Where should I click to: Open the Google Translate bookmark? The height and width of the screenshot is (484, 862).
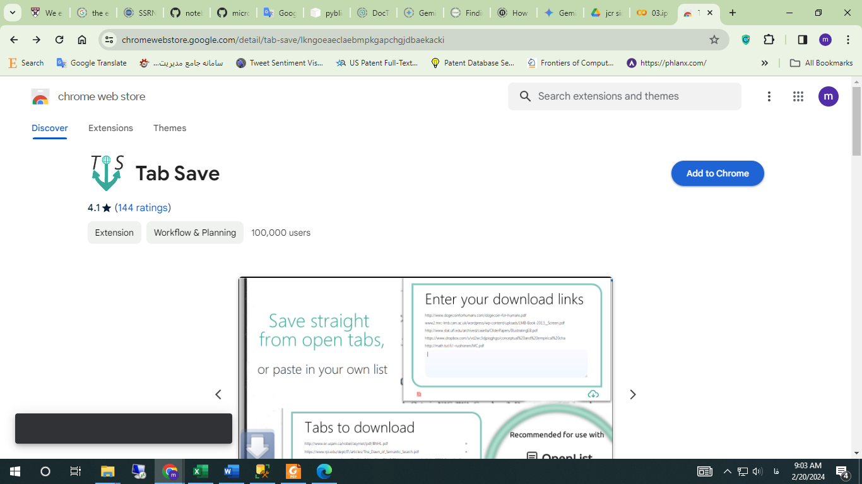pos(92,63)
